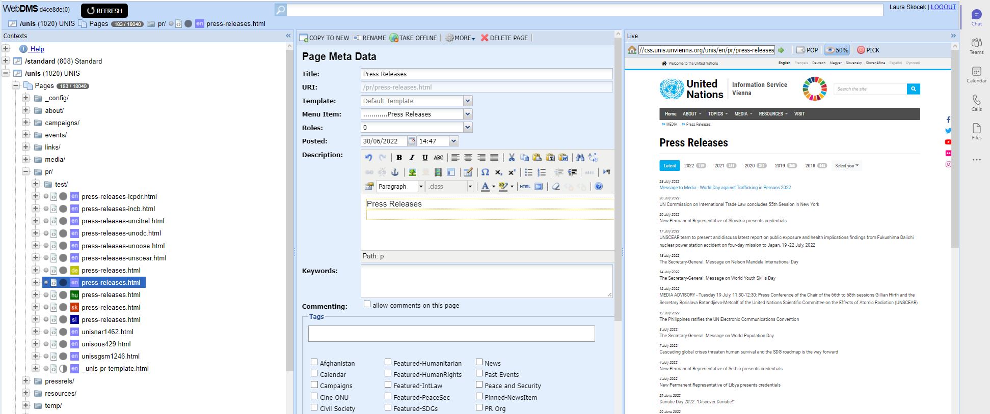Open the Help link in Contexts
Image resolution: width=990 pixels, height=414 pixels.
pyautogui.click(x=37, y=49)
